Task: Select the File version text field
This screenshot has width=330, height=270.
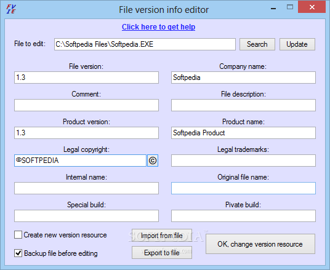Action: tap(86, 77)
